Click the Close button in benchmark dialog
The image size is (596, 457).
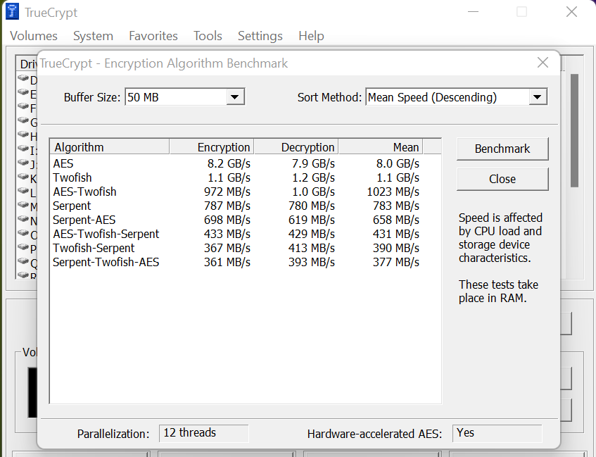(x=502, y=180)
